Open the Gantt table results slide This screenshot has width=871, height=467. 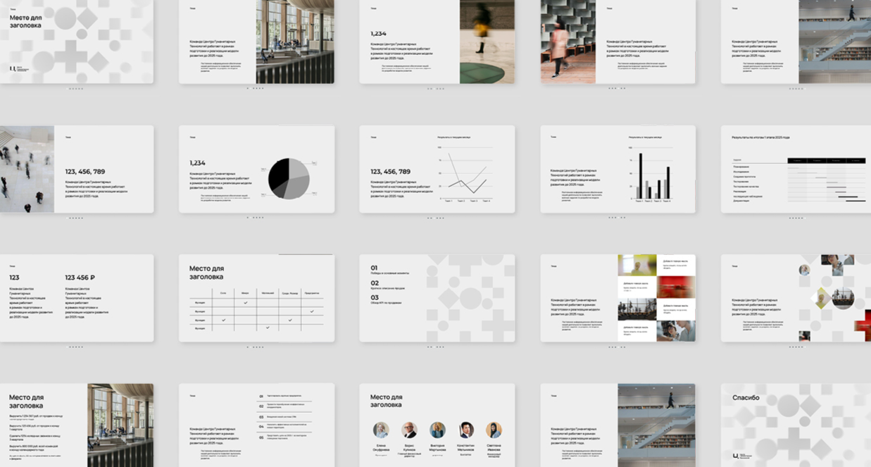798,169
